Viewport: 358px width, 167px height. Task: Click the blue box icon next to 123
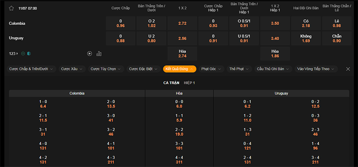click(29, 54)
